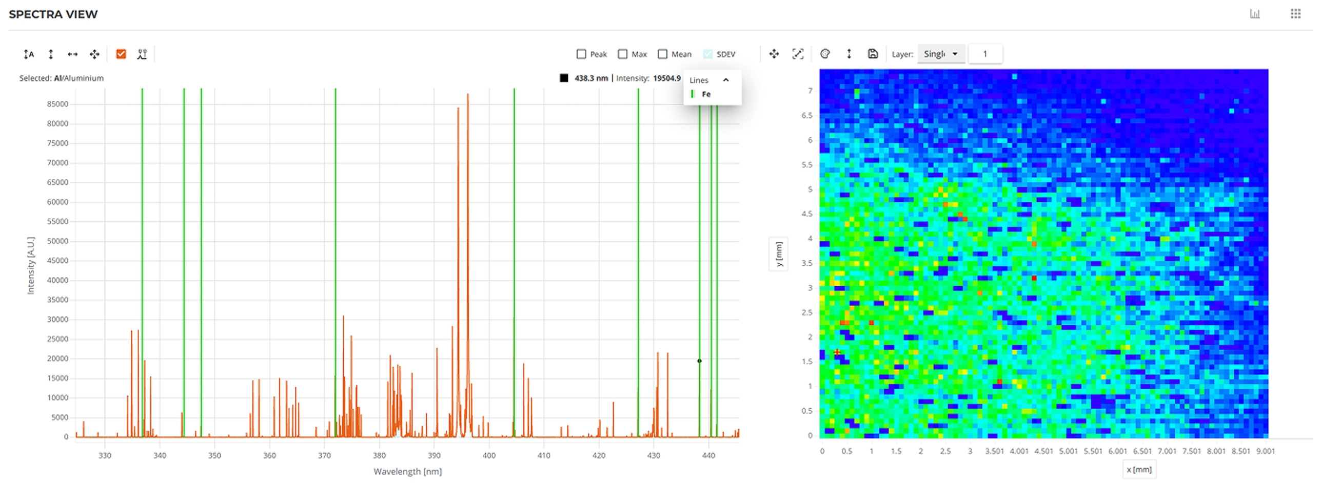The height and width of the screenshot is (485, 1321).
Task: Enable the Peak checkbox
Action: pos(581,54)
